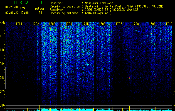Click the 0.6 kHz frequency axis label

2,105
